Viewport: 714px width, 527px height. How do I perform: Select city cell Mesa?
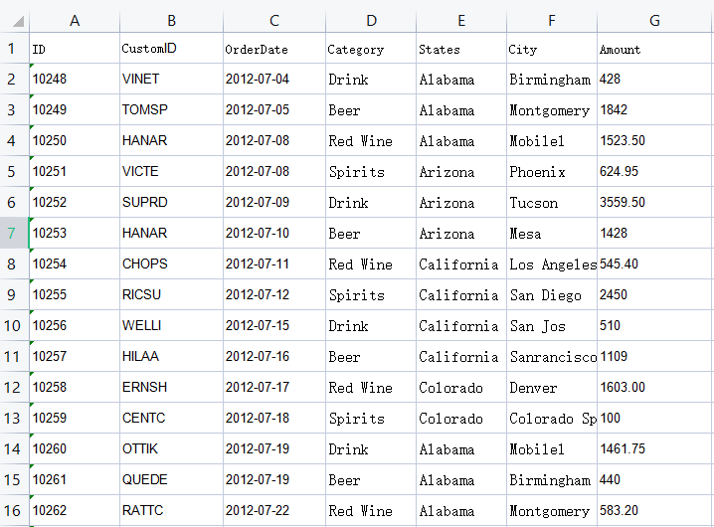[x=552, y=234]
